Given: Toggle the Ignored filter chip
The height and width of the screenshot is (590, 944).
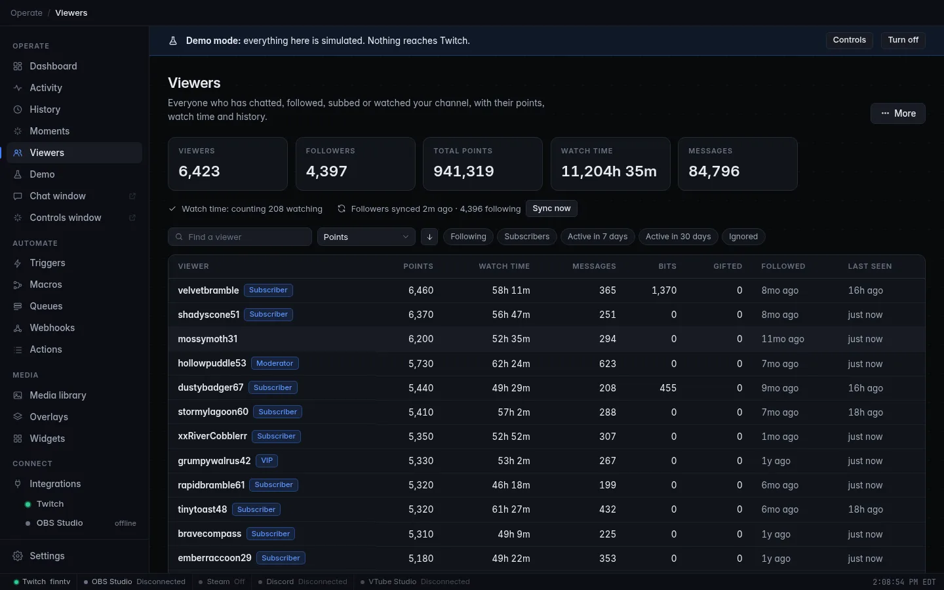Looking at the screenshot, I should (743, 237).
